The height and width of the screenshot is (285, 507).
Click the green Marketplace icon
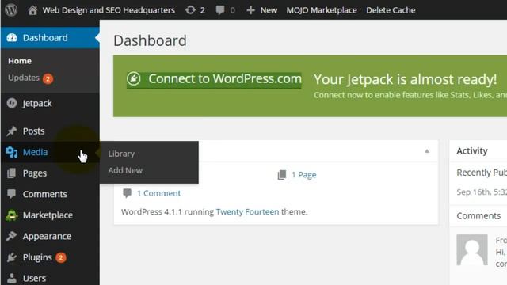click(x=12, y=215)
